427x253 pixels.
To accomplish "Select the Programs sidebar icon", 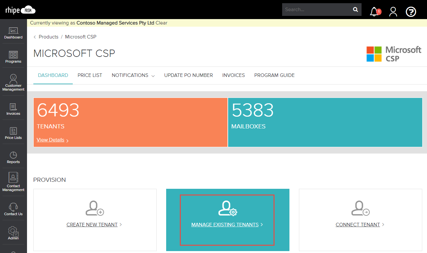I will [x=13, y=57].
